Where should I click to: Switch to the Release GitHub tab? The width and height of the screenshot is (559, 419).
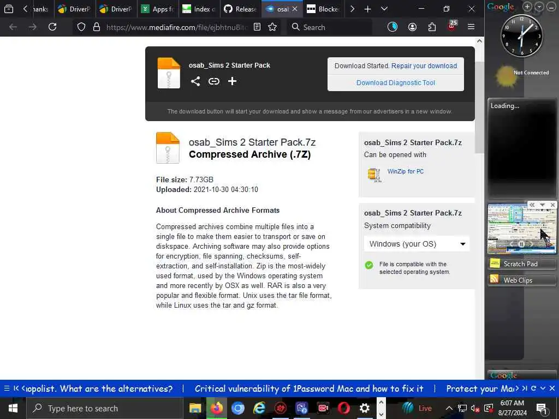240,9
